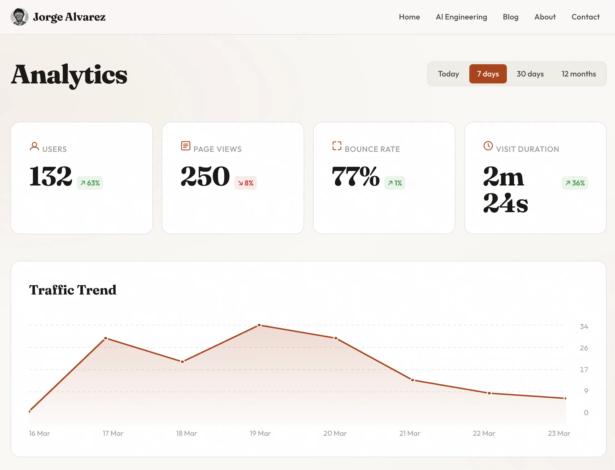Viewport: 615px width, 470px height.
Task: Go to the About page
Action: point(545,17)
